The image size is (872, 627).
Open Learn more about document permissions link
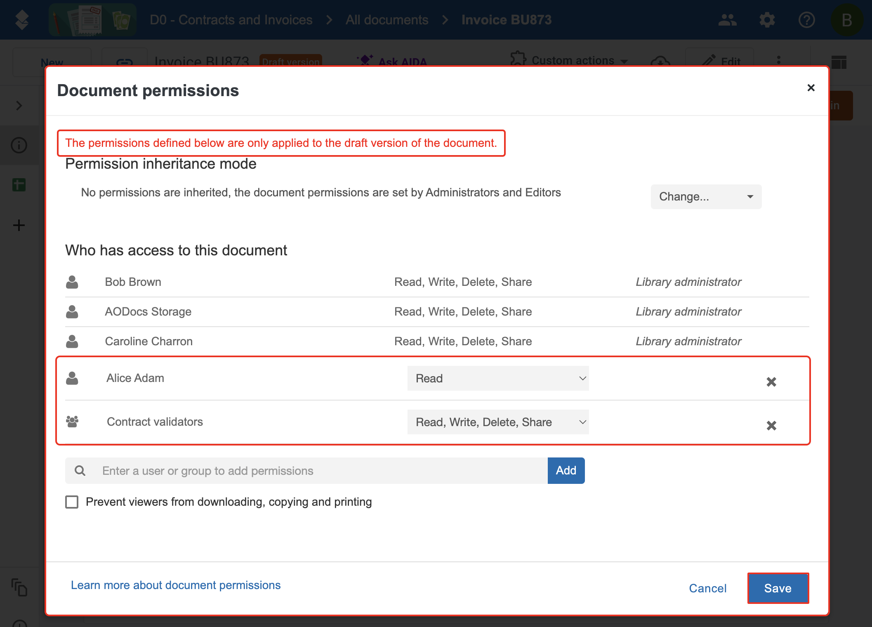pyautogui.click(x=176, y=585)
